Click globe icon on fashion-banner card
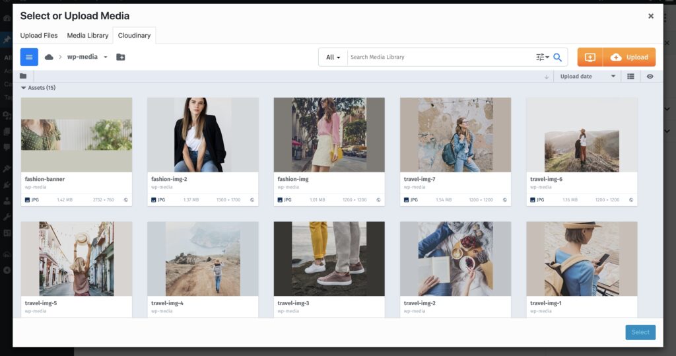 click(x=126, y=199)
